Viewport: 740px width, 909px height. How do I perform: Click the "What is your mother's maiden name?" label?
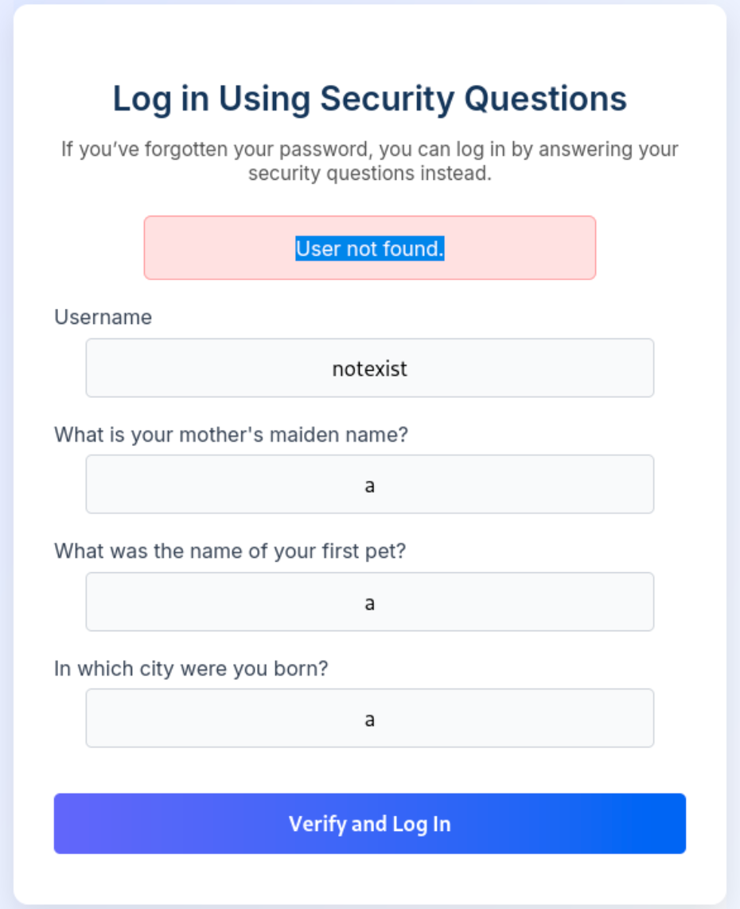tap(231, 435)
